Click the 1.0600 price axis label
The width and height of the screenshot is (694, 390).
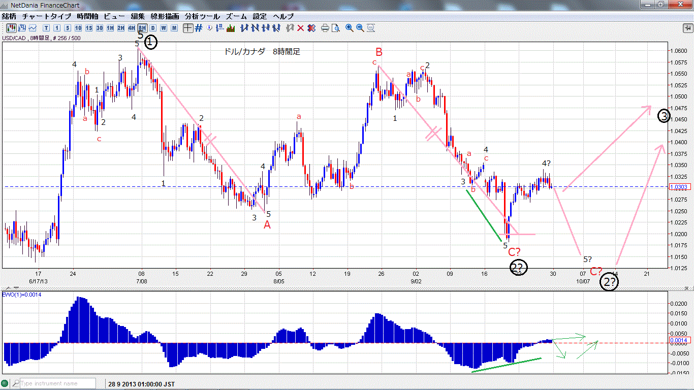[x=679, y=51]
